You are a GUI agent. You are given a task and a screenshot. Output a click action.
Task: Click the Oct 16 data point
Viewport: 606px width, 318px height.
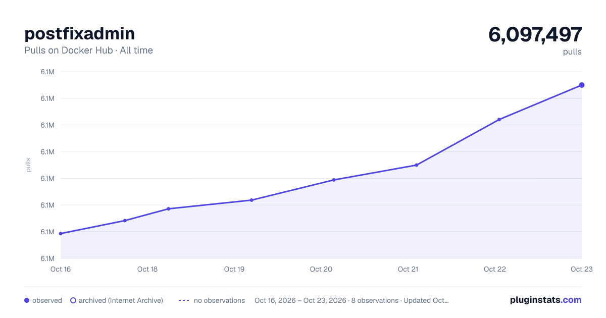point(61,234)
